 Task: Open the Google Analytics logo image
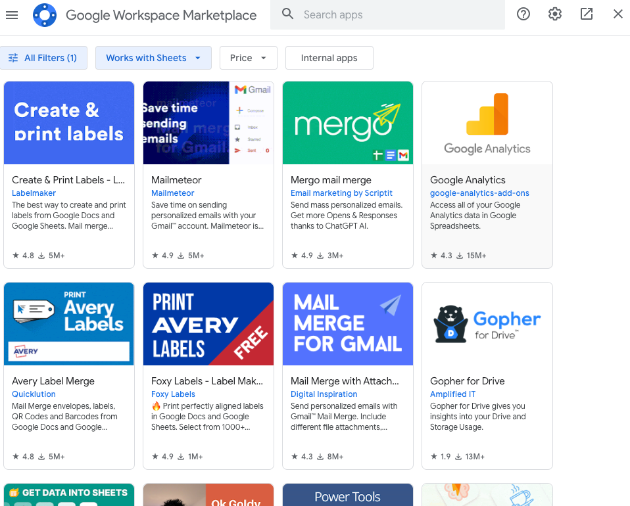click(x=487, y=123)
